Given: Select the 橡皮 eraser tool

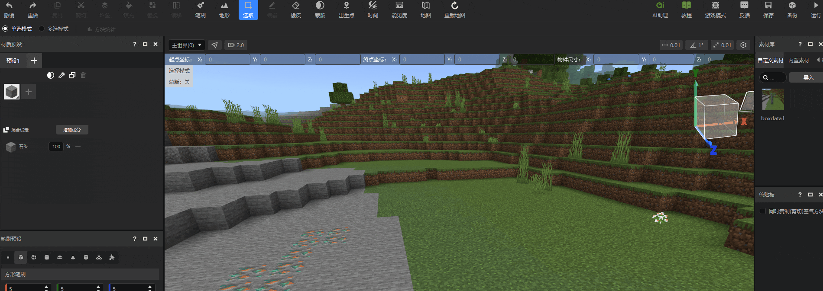Looking at the screenshot, I should tap(296, 10).
